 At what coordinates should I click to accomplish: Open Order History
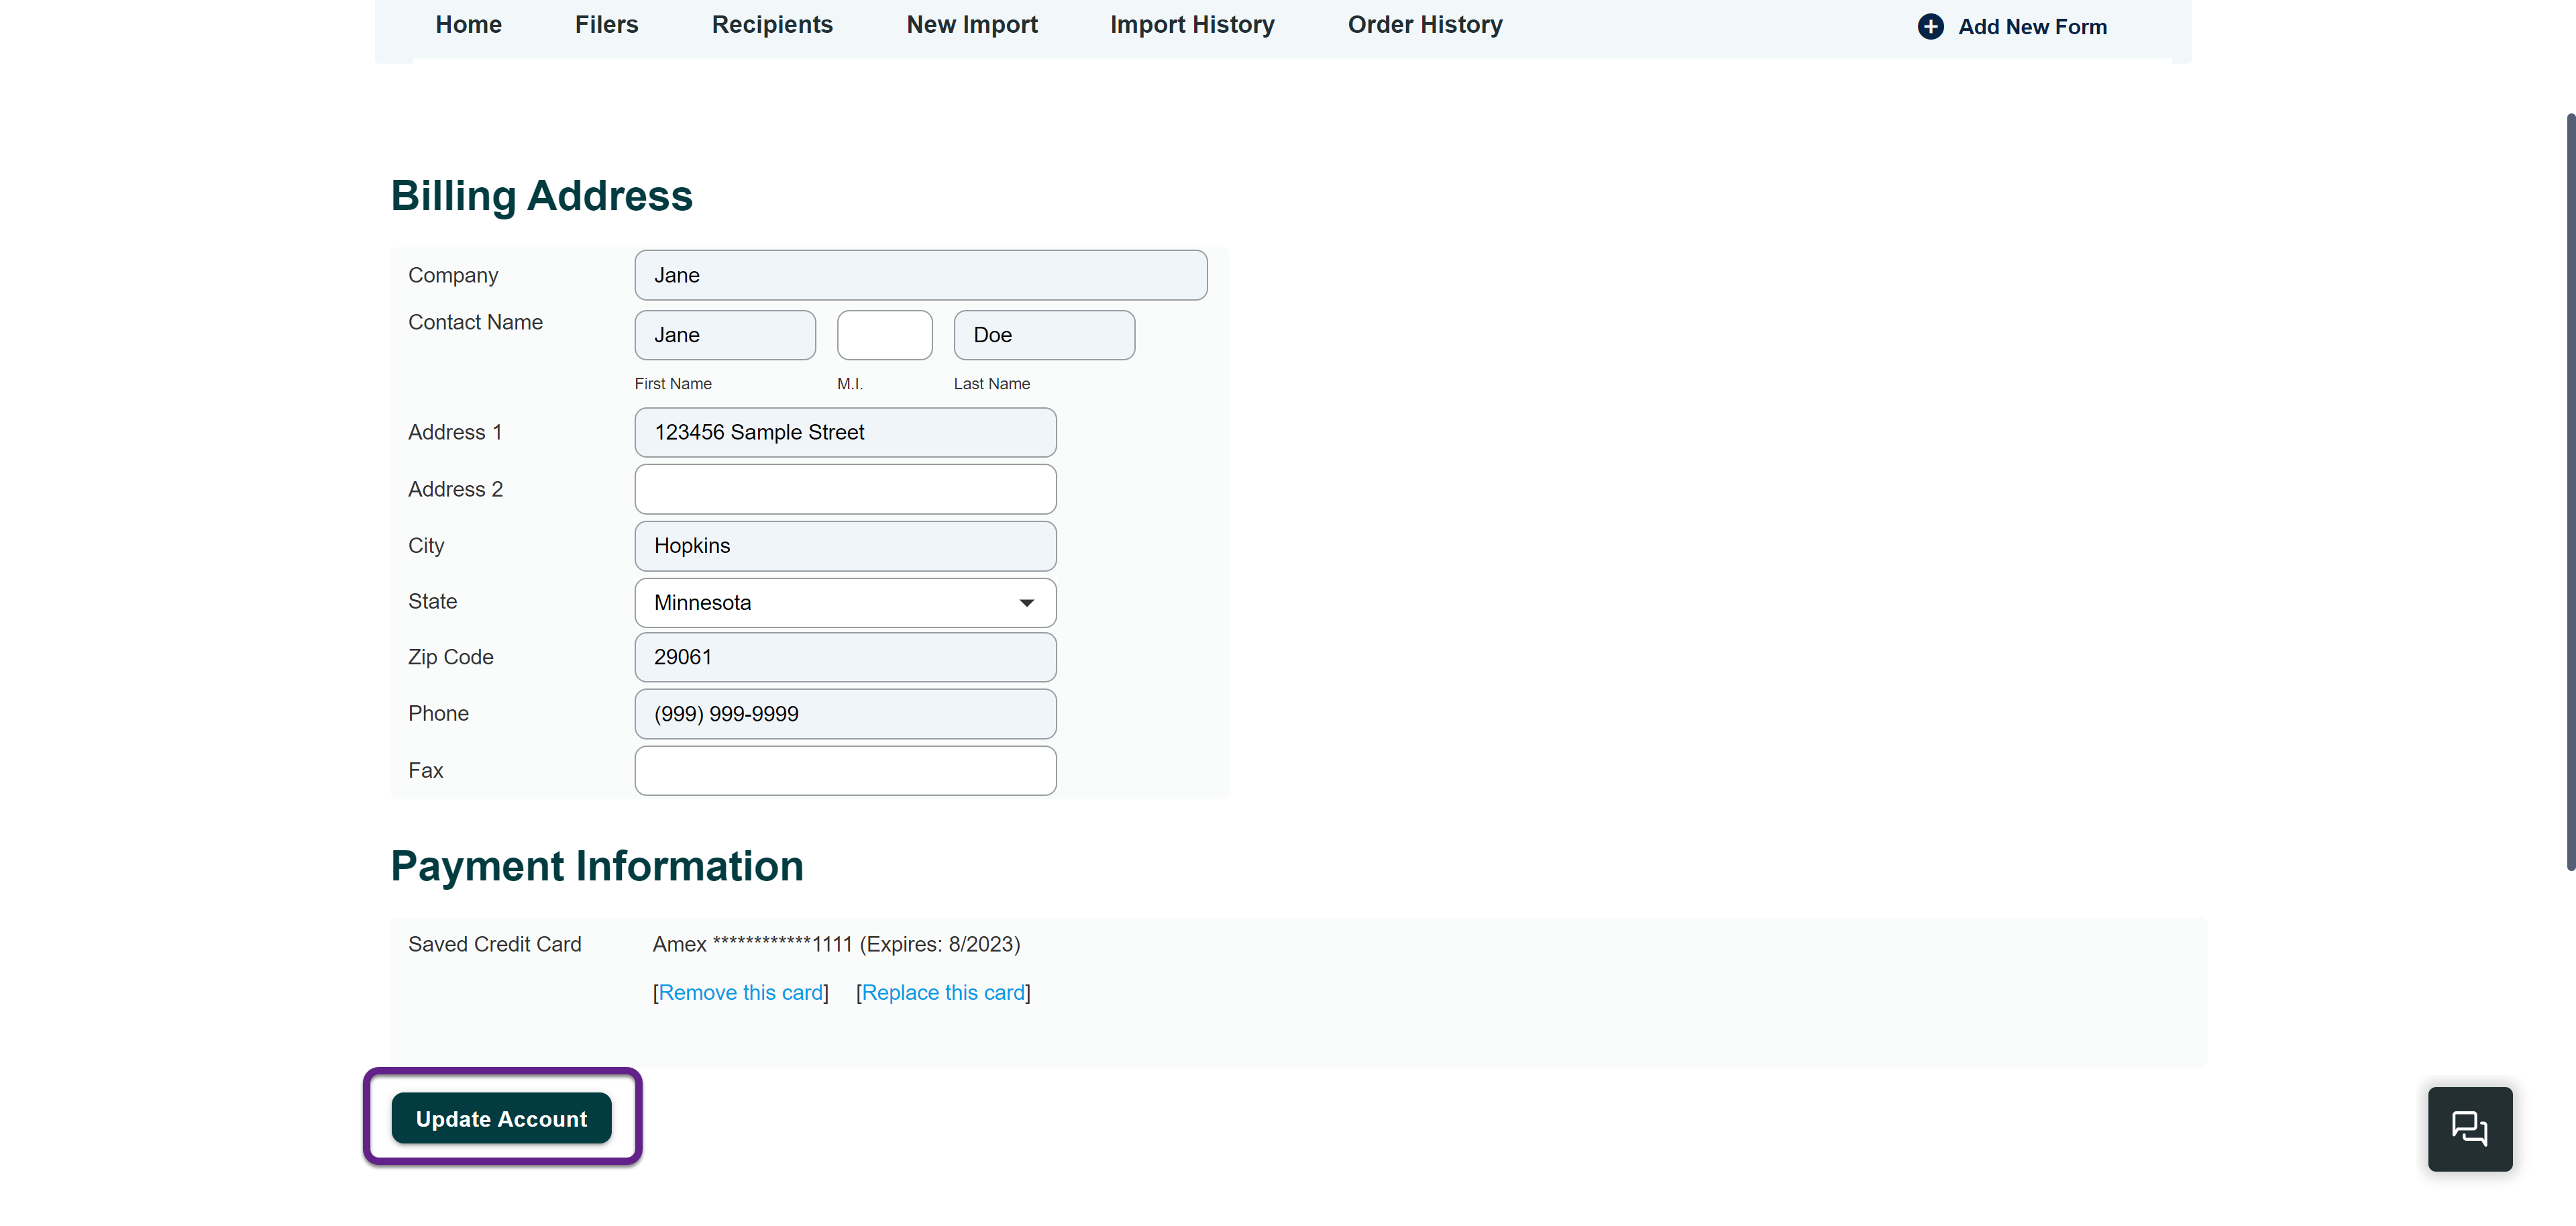tap(1425, 24)
